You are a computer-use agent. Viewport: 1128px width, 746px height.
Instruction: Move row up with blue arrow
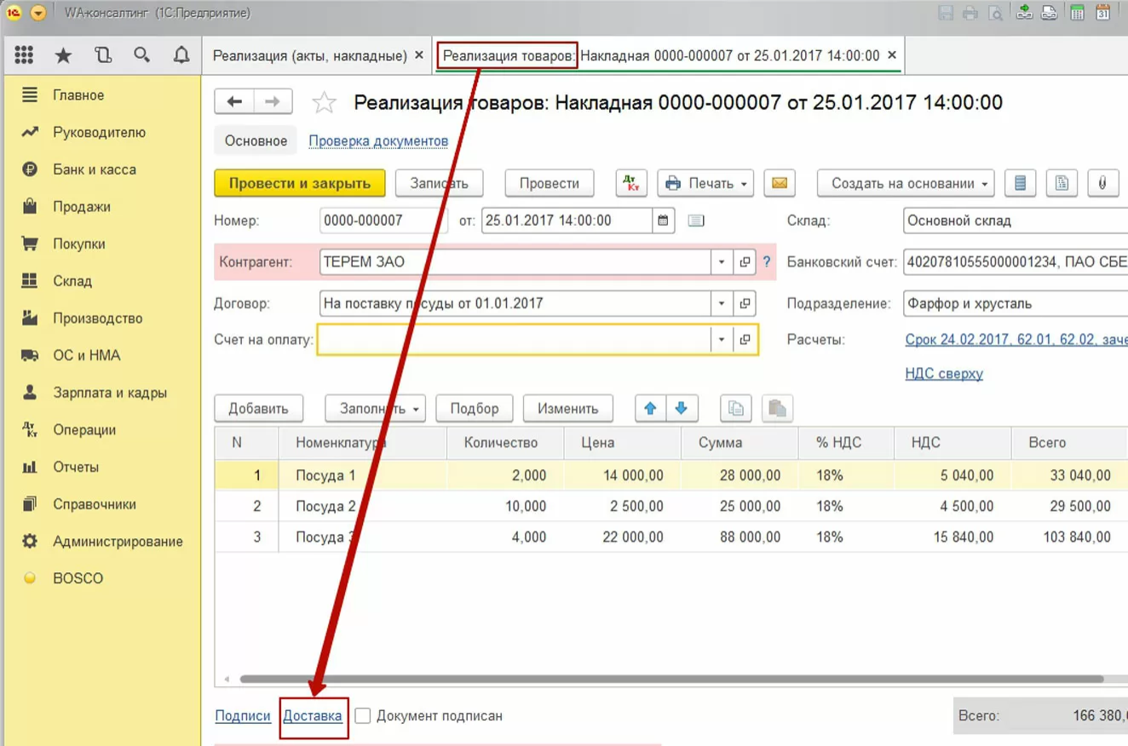point(651,409)
